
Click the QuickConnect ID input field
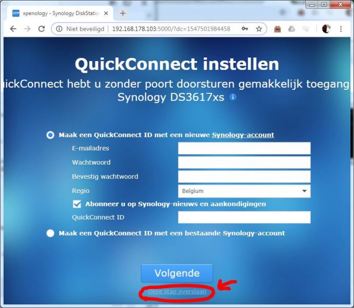click(x=244, y=217)
